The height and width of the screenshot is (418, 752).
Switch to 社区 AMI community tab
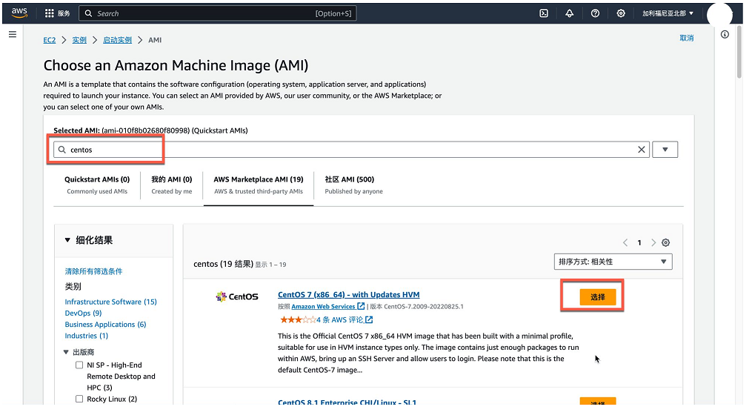pyautogui.click(x=354, y=185)
